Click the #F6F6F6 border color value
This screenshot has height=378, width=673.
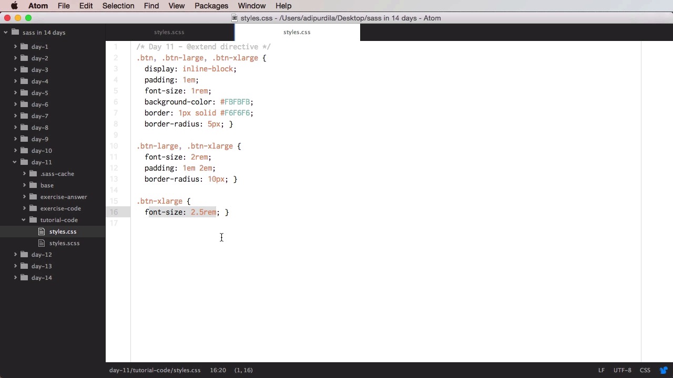pos(235,113)
